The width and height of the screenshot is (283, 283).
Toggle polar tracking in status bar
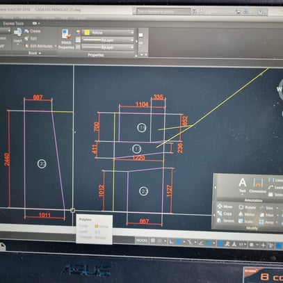point(179,242)
